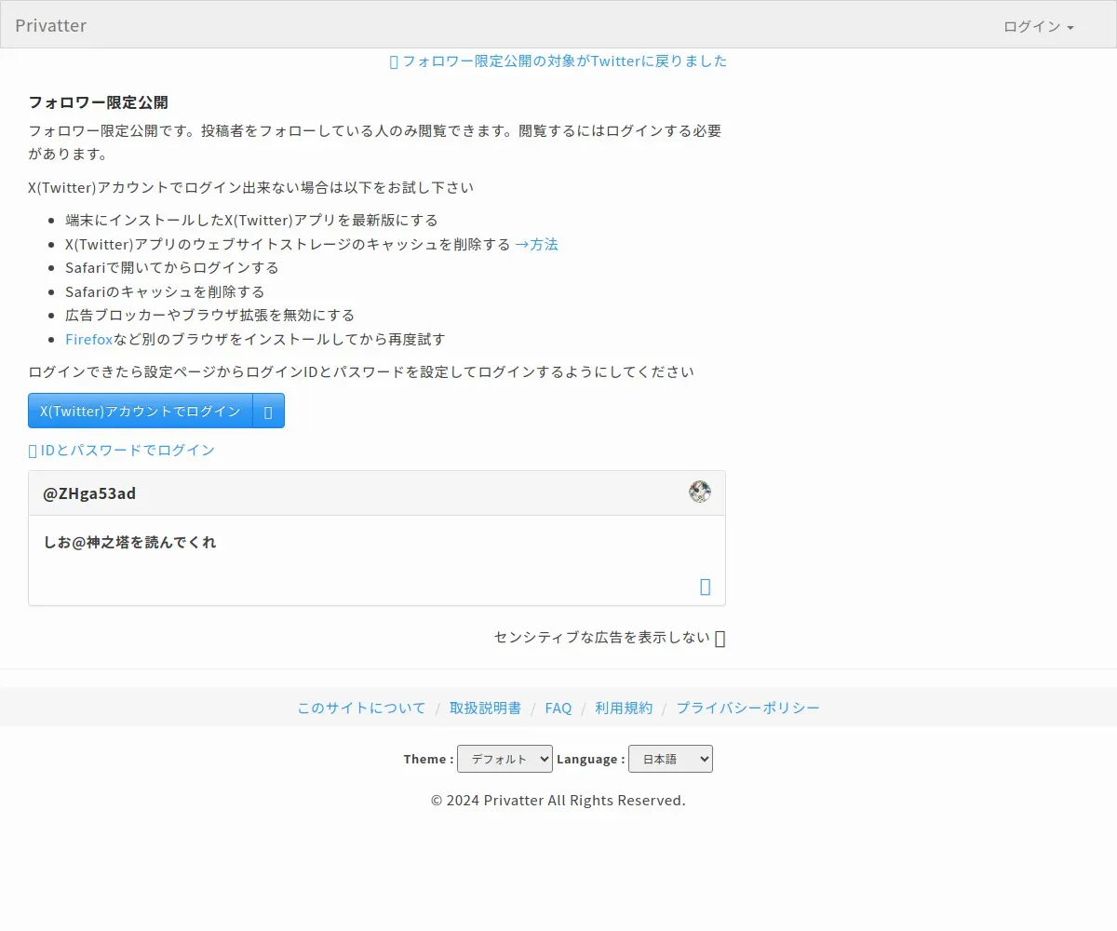Click the icon before IDとパスワードでログイン
This screenshot has height=931, width=1117.
33,451
